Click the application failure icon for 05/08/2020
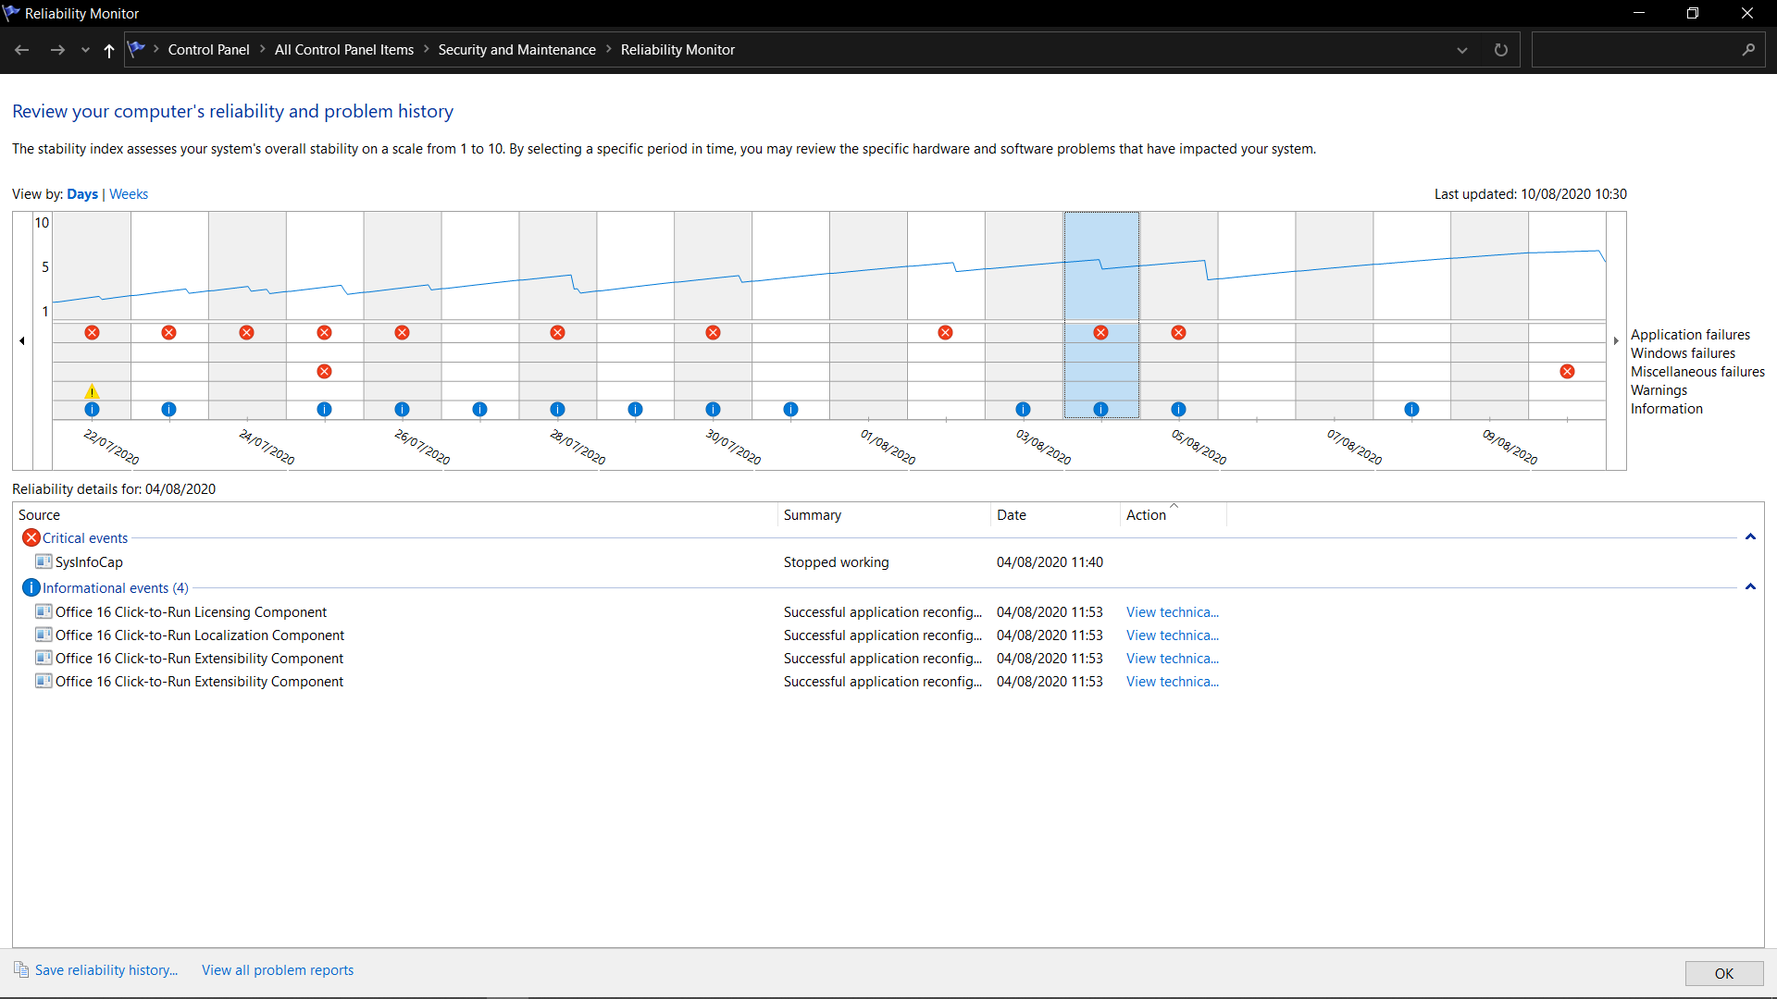The height and width of the screenshot is (999, 1777). (x=1178, y=333)
